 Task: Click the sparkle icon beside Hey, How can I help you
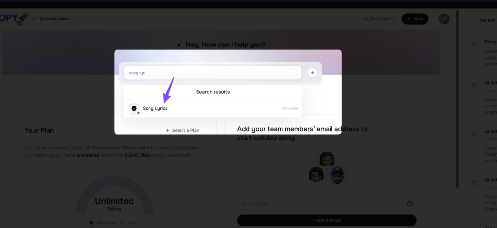179,45
